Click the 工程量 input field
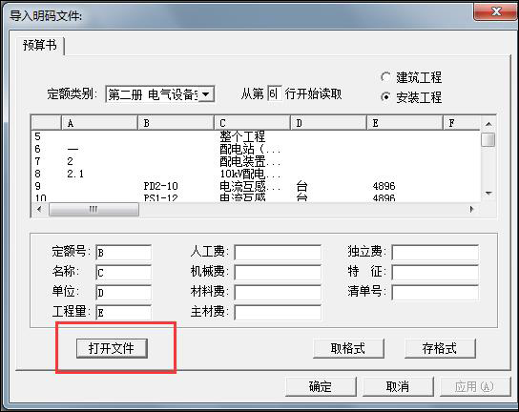The image size is (519, 412). tap(123, 313)
